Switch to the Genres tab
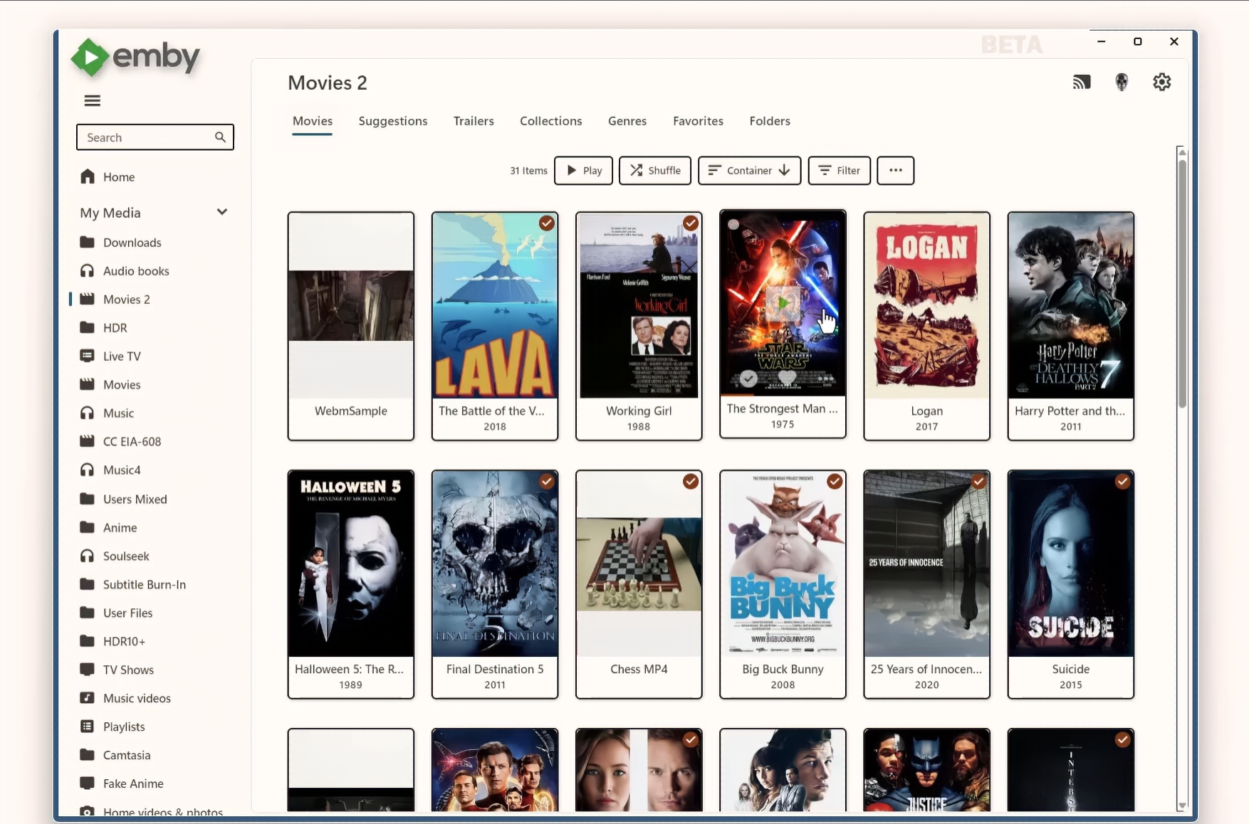The width and height of the screenshot is (1249, 824). click(x=627, y=121)
